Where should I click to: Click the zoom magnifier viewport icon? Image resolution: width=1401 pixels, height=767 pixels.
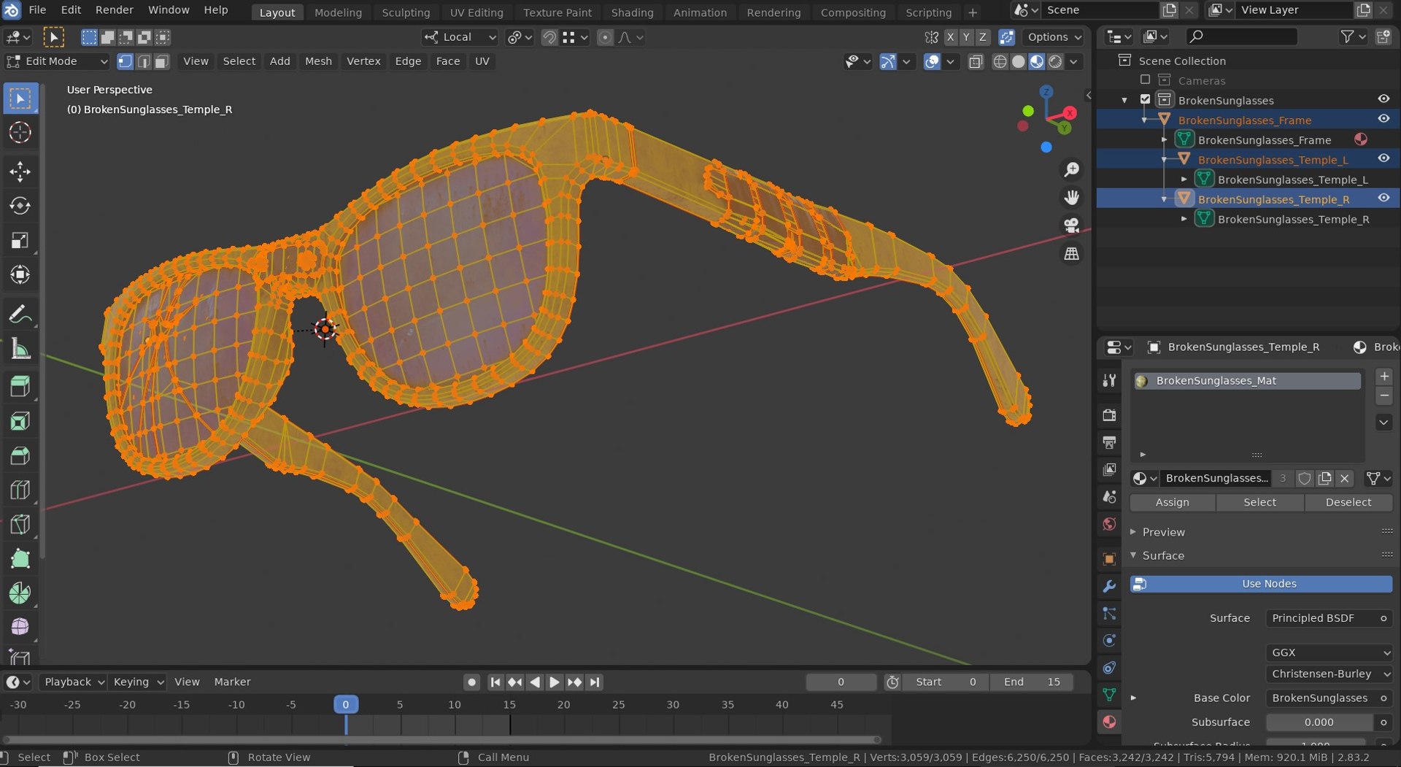point(1071,170)
